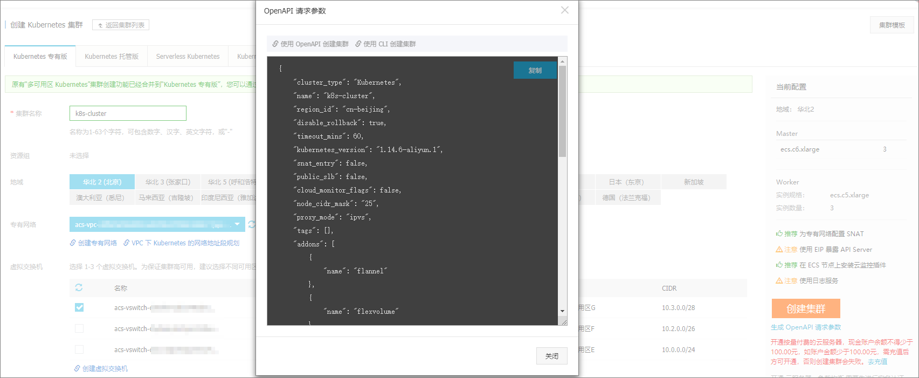Open the Kubernetes 托管版 tab
The height and width of the screenshot is (378, 919).
click(112, 56)
